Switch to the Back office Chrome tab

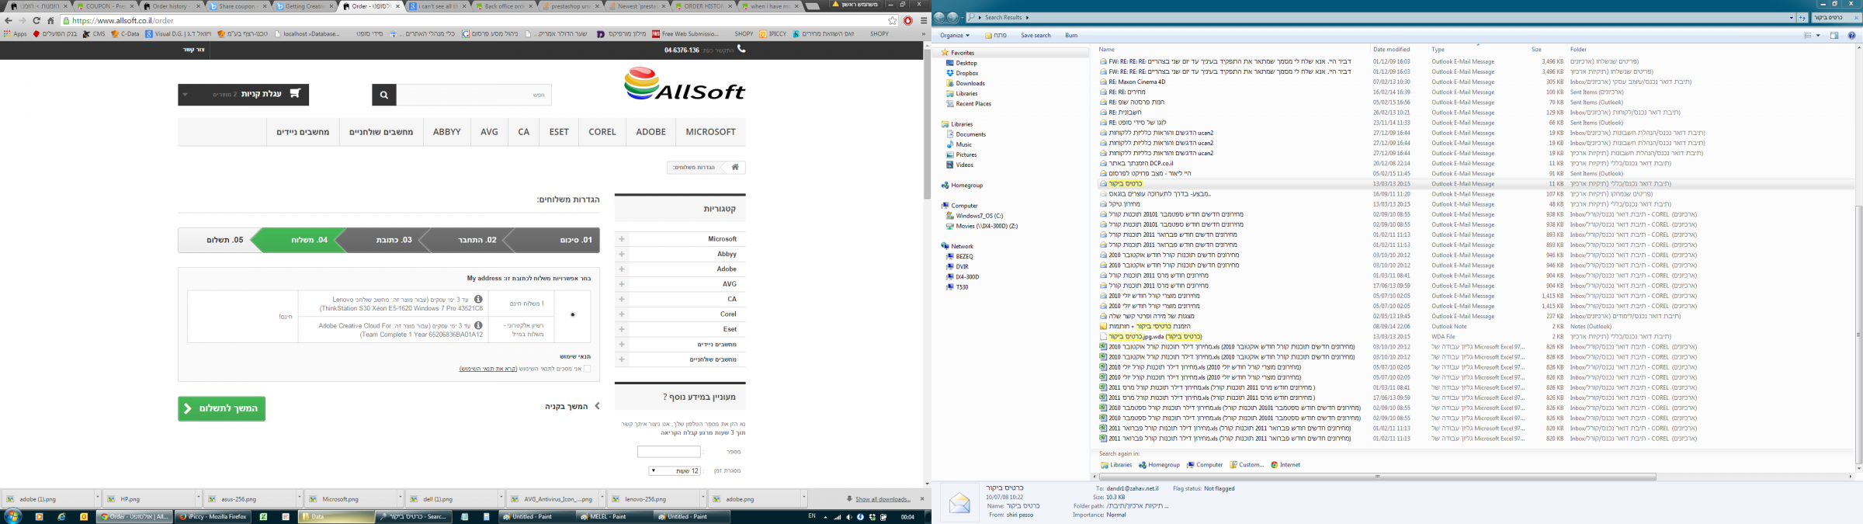tap(503, 6)
